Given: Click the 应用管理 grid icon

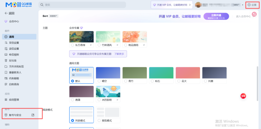Looking at the screenshot, I should pyautogui.click(x=6, y=100).
